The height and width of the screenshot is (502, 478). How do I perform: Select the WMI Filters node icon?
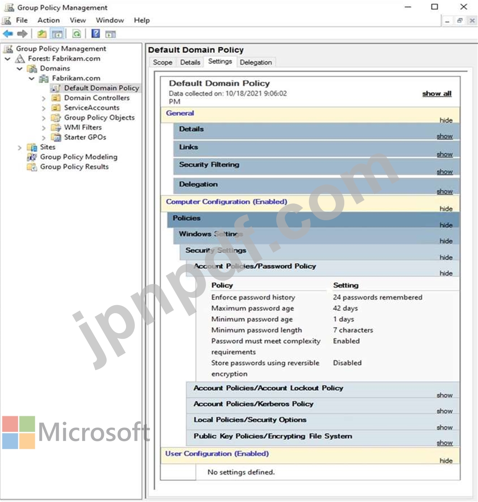coord(56,128)
